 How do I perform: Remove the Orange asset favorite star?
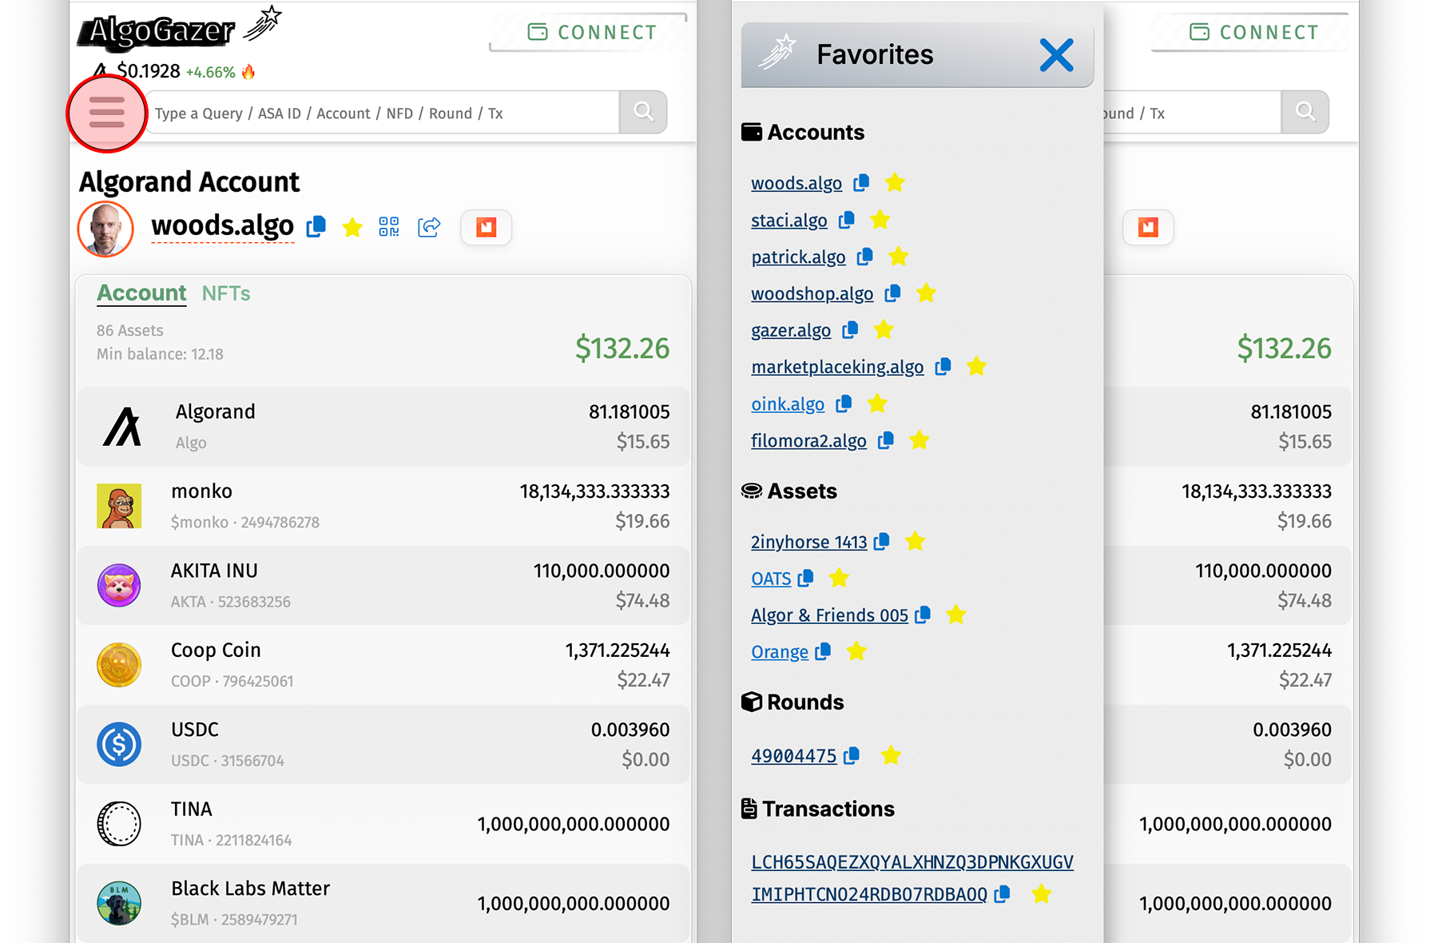point(856,651)
